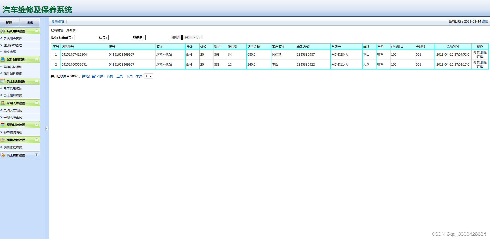The width and height of the screenshot is (490, 239).
Task: Select customer name cell "同仁堂"
Action: click(x=283, y=55)
